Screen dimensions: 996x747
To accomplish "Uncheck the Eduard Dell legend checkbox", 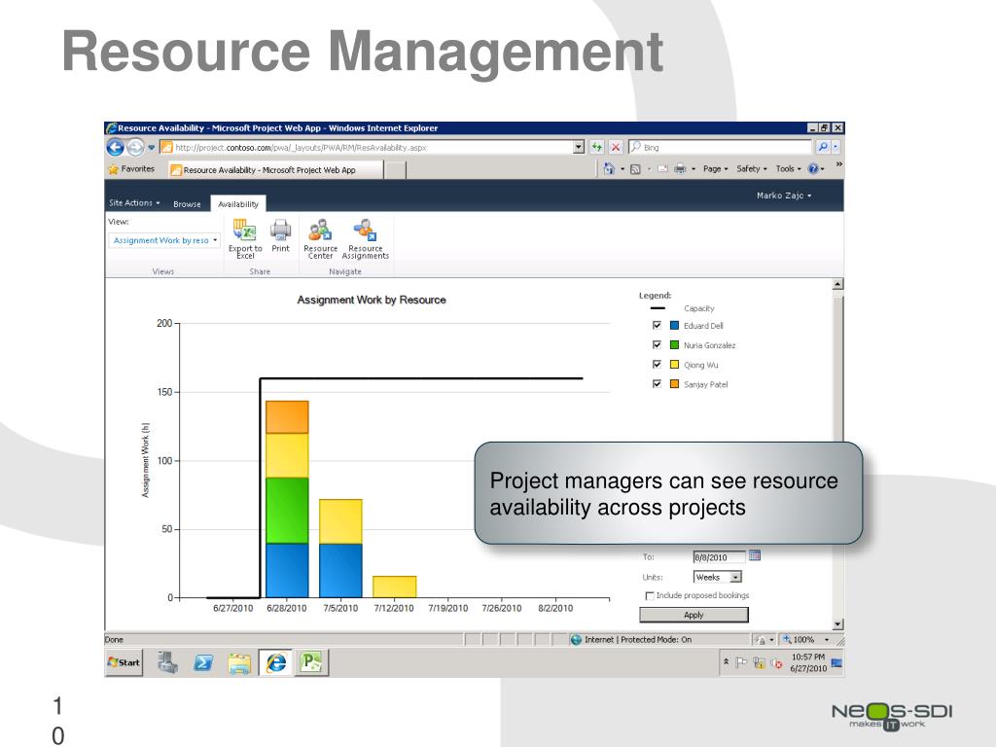I will coord(657,325).
